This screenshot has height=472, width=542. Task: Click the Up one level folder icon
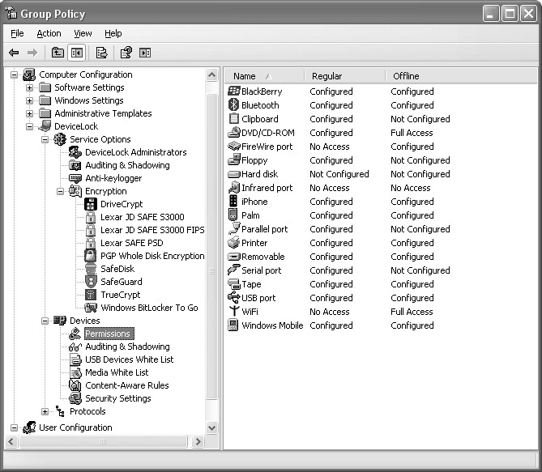(58, 53)
